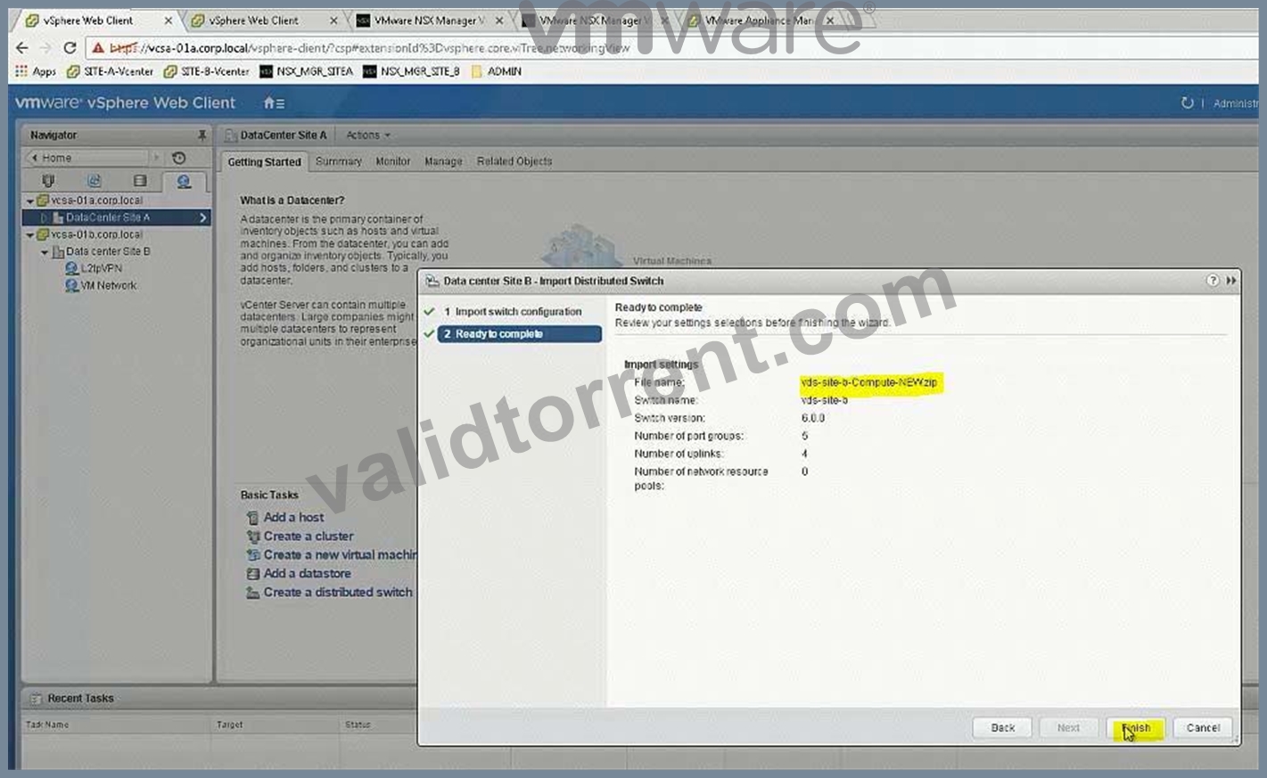The height and width of the screenshot is (778, 1267).
Task: Click the Add a host link
Action: pyautogui.click(x=293, y=518)
